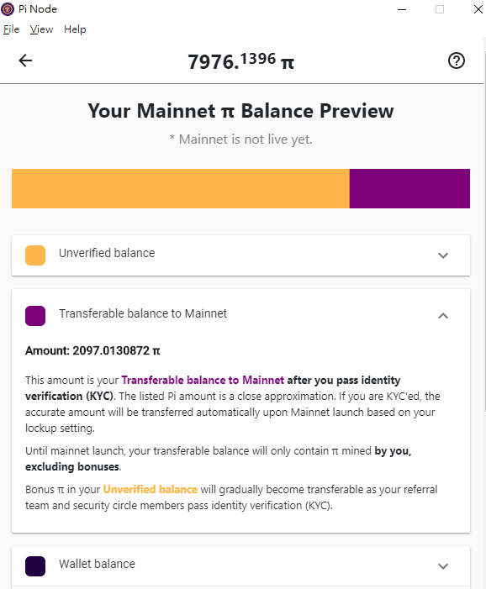Click the Pi Node app logo icon

tap(8, 9)
